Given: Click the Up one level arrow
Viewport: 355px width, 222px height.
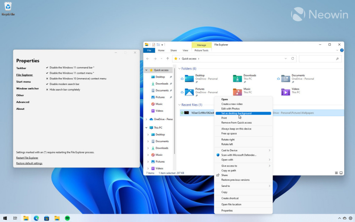Looking at the screenshot, I should coord(168,59).
